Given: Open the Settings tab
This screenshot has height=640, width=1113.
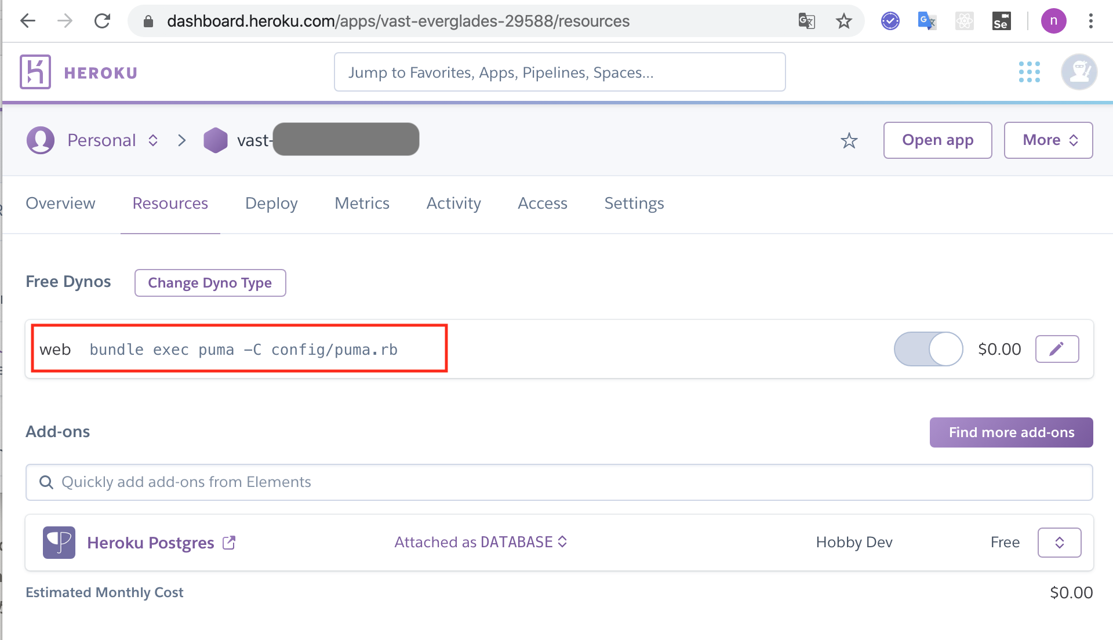Looking at the screenshot, I should 634,203.
